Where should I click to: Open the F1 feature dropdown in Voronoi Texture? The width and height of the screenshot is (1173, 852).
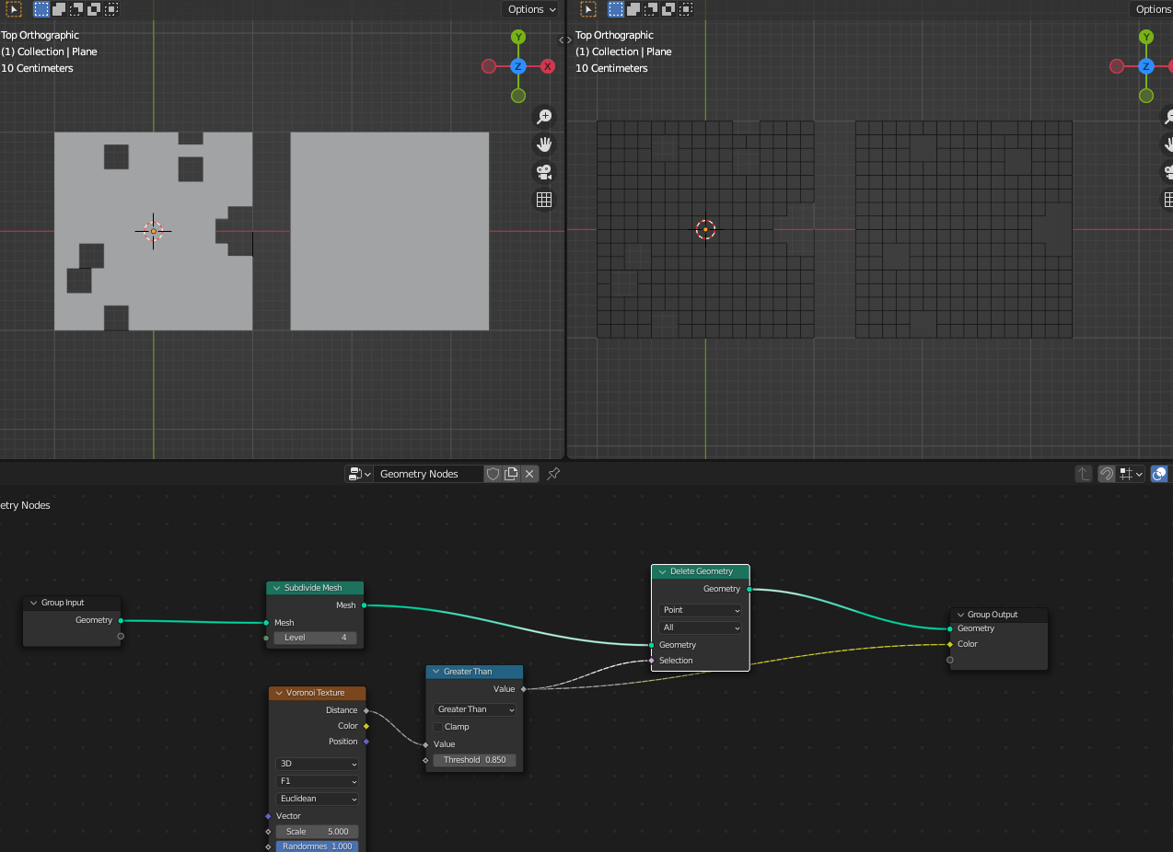click(x=318, y=781)
